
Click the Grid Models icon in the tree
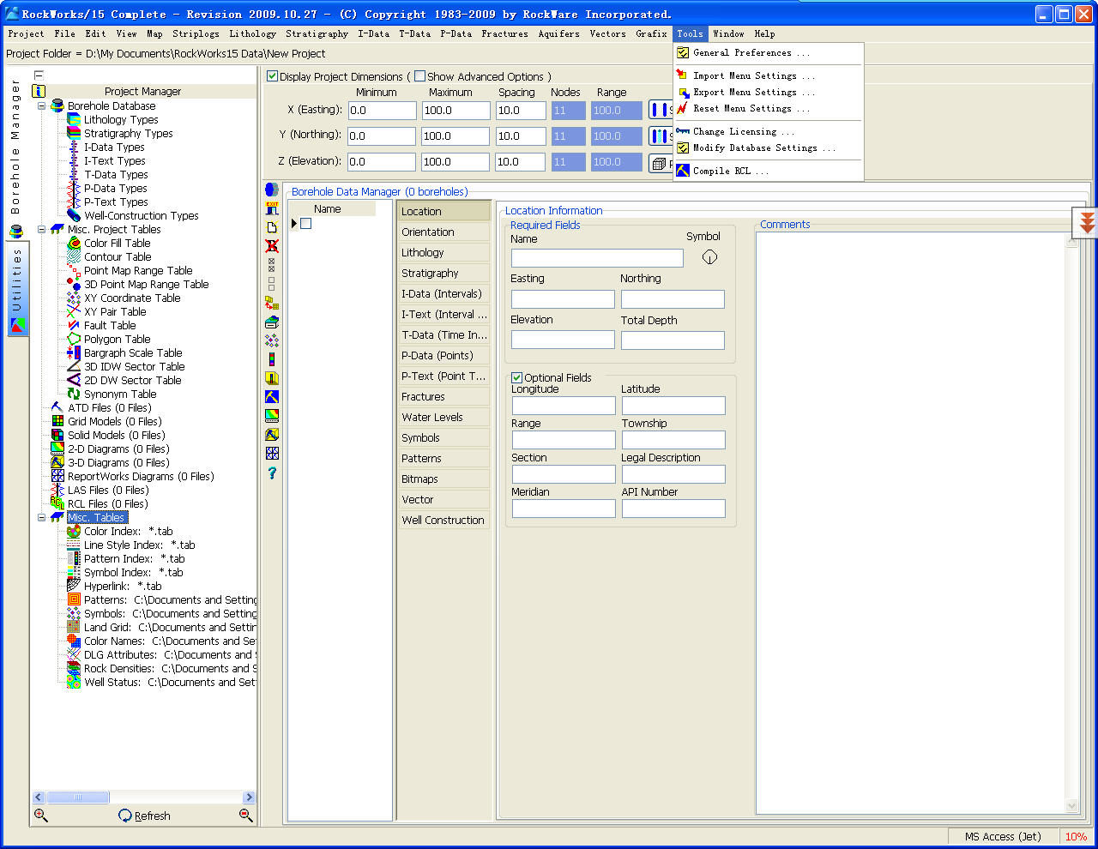pyautogui.click(x=57, y=421)
